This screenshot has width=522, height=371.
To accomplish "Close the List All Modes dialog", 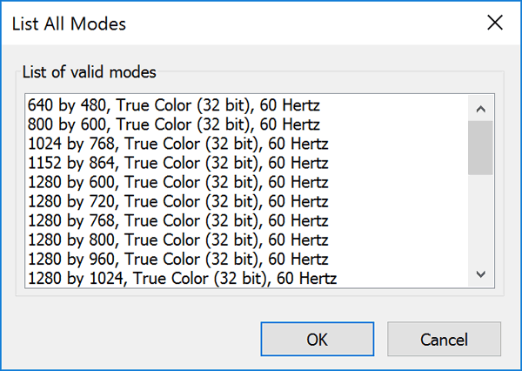I will pyautogui.click(x=495, y=23).
